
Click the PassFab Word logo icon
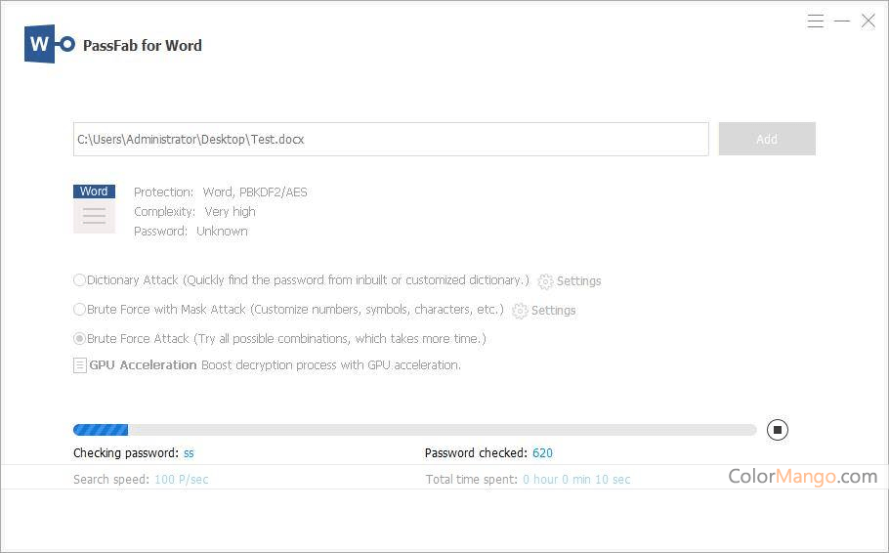click(50, 44)
